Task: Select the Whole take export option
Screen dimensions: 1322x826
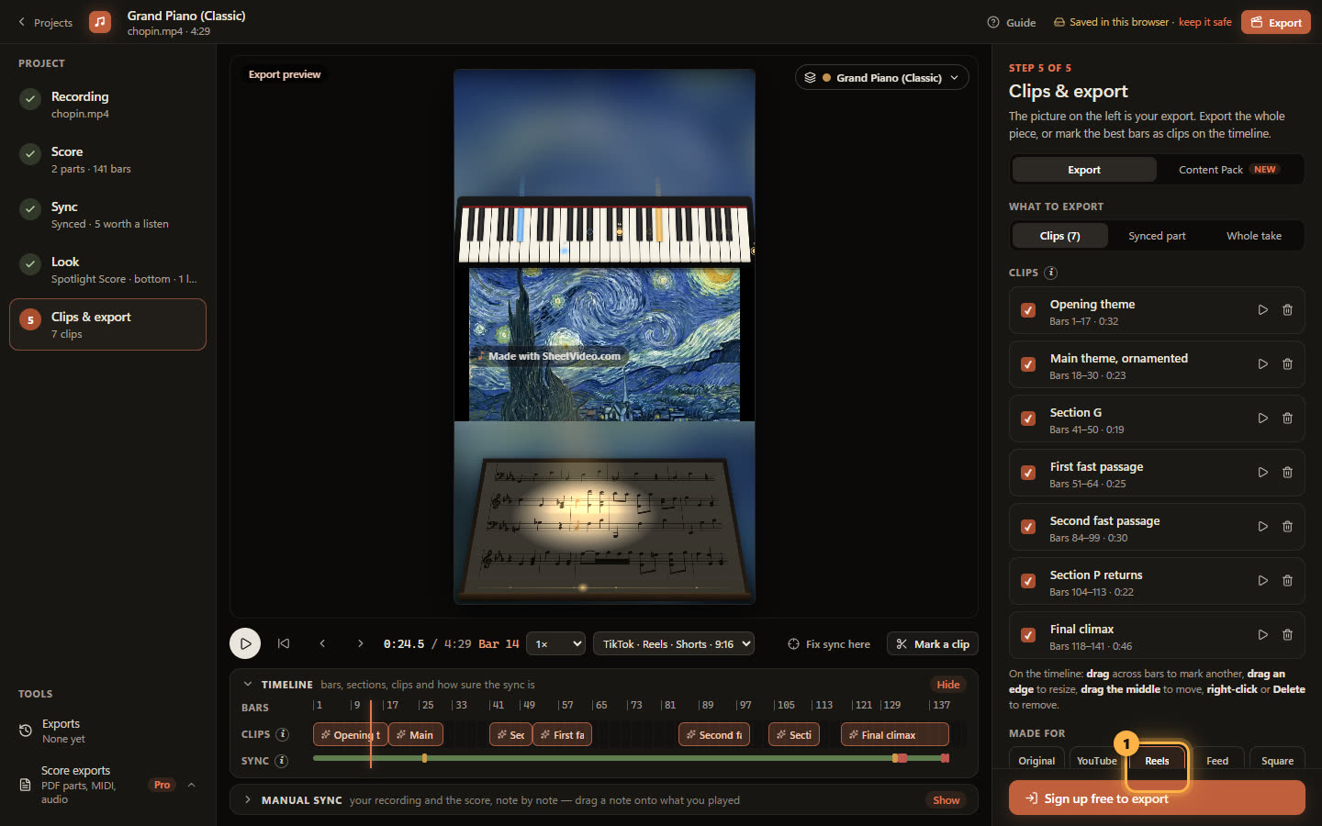Action: coord(1254,236)
